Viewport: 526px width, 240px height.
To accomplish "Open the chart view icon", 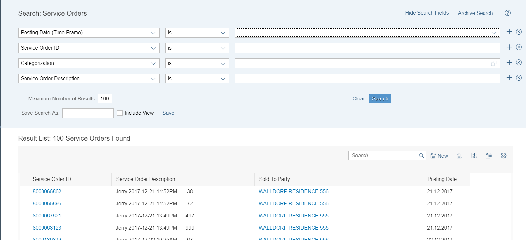I will point(474,156).
